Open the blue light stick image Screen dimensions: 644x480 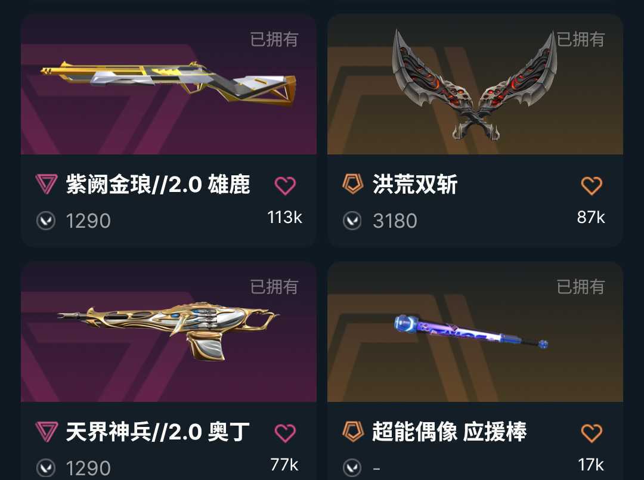click(x=470, y=332)
